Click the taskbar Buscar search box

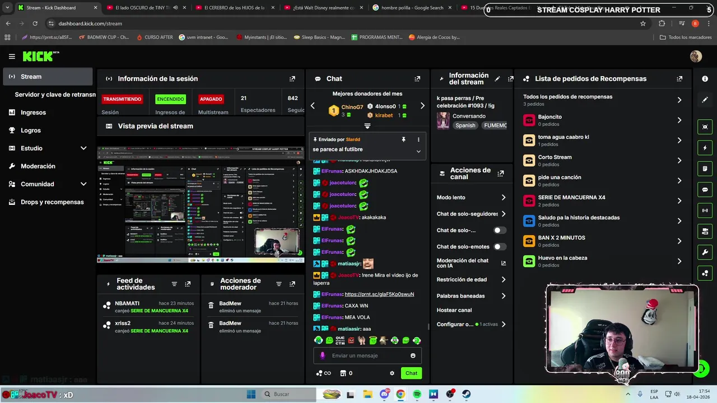pyautogui.click(x=287, y=394)
